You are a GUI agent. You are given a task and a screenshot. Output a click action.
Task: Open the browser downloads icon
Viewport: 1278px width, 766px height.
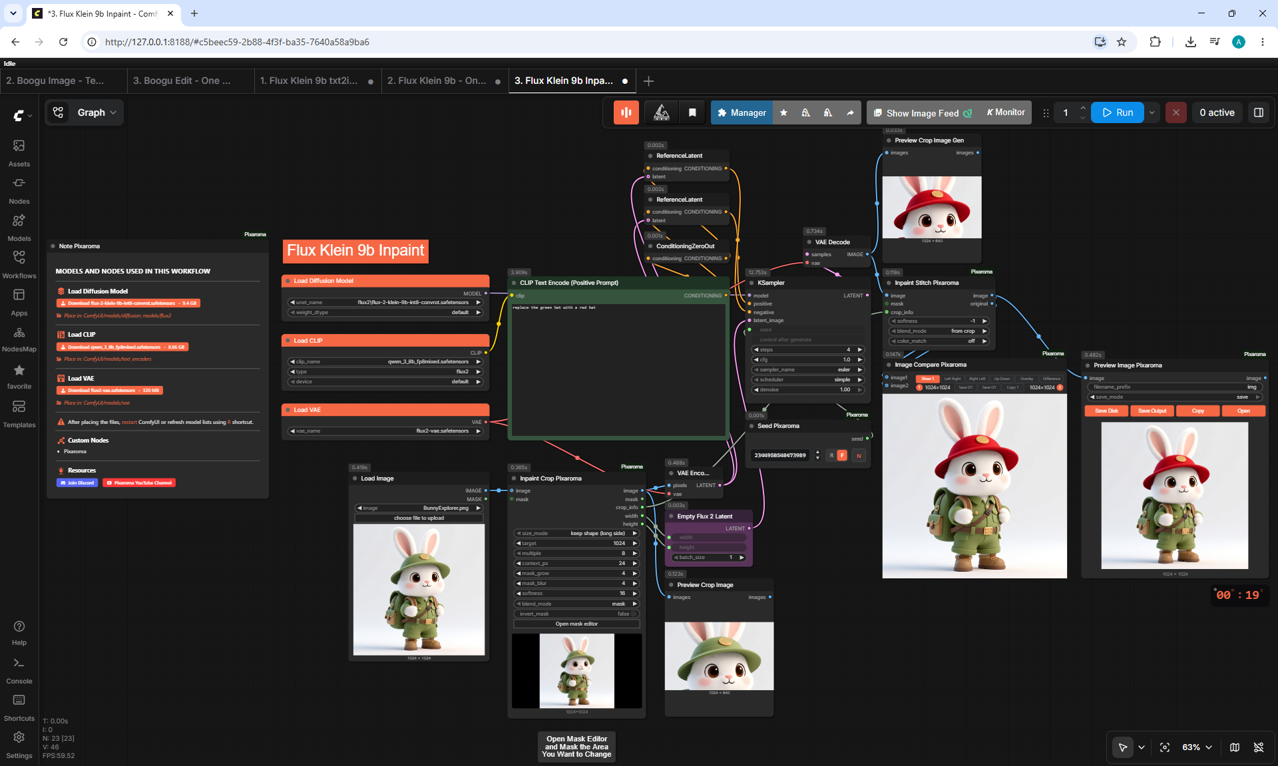click(x=1191, y=42)
